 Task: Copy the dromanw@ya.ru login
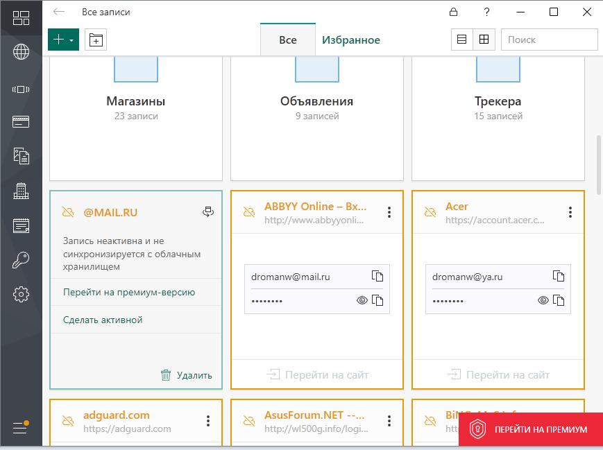[x=559, y=276]
